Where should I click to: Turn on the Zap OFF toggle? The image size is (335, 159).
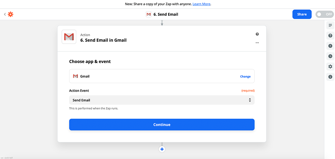point(324,14)
